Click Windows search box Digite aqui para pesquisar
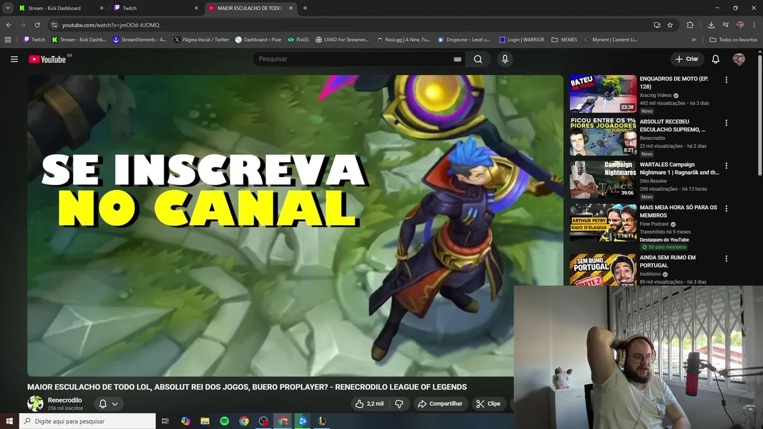Image resolution: width=763 pixels, height=429 pixels. point(87,421)
